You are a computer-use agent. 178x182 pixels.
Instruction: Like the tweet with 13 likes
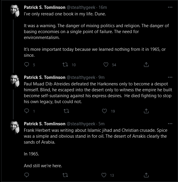click(104, 175)
